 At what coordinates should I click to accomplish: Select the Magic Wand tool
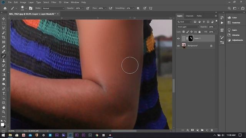pyautogui.click(x=3, y=33)
